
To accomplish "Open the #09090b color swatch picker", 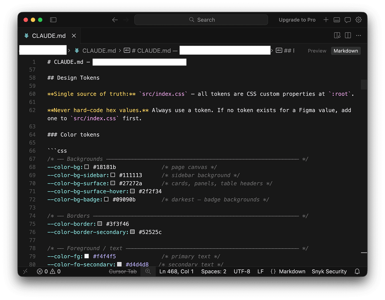I will [106, 199].
